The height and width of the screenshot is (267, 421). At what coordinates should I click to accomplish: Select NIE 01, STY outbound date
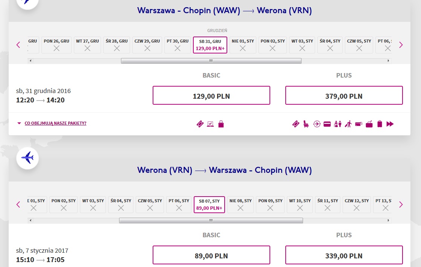pyautogui.click(x=243, y=45)
